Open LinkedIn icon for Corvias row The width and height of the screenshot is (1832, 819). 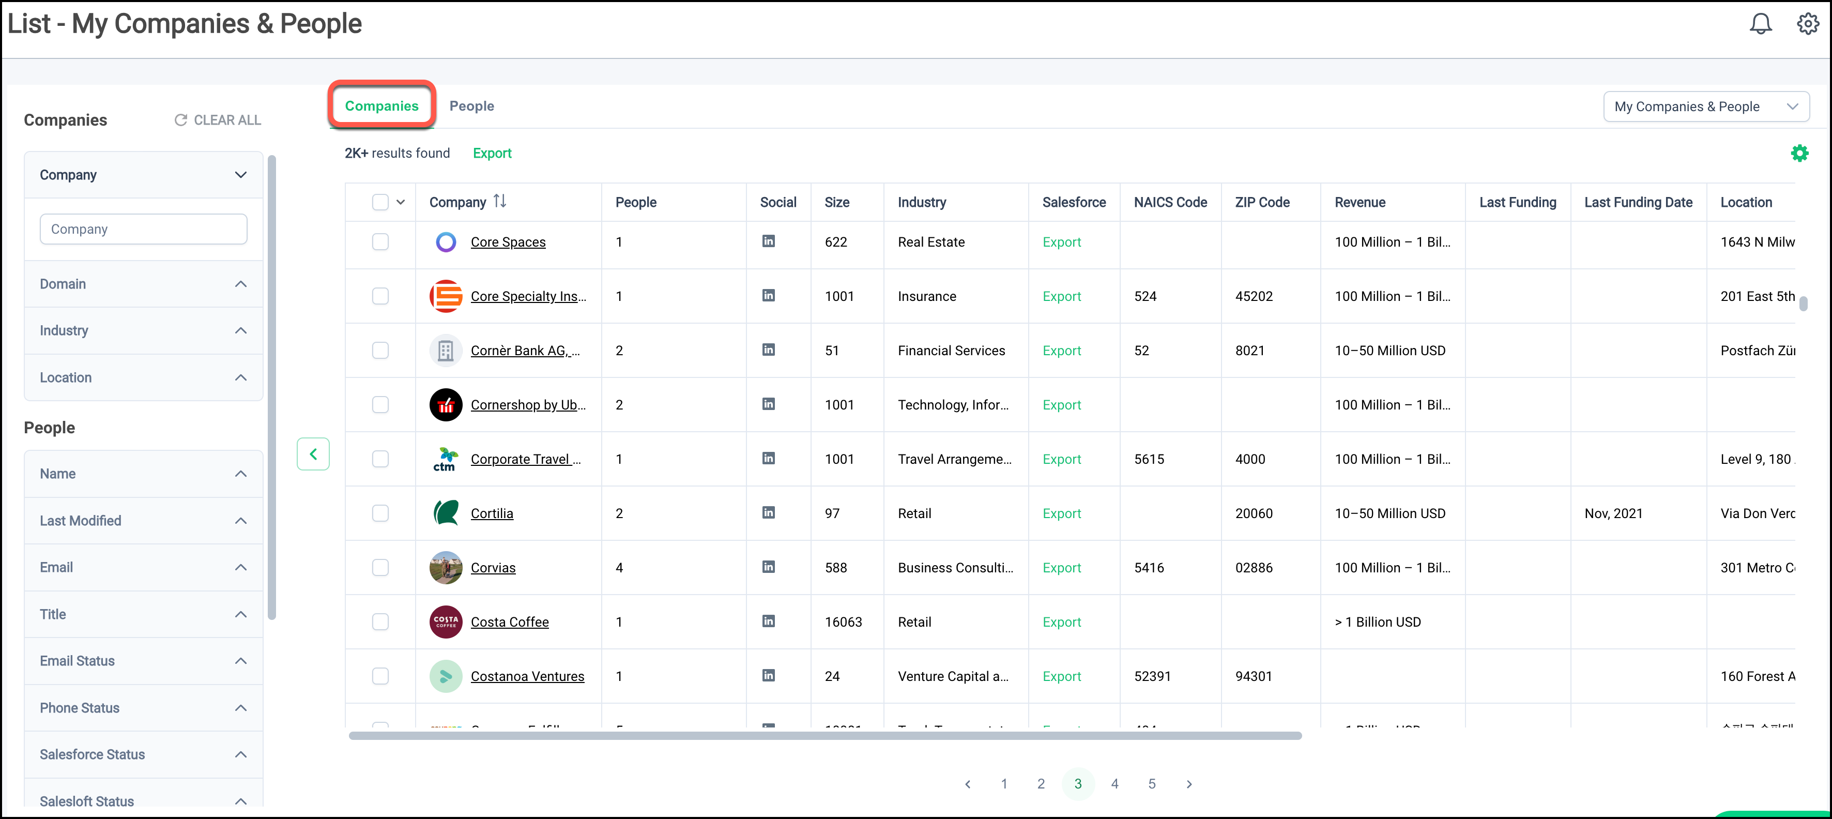click(768, 567)
